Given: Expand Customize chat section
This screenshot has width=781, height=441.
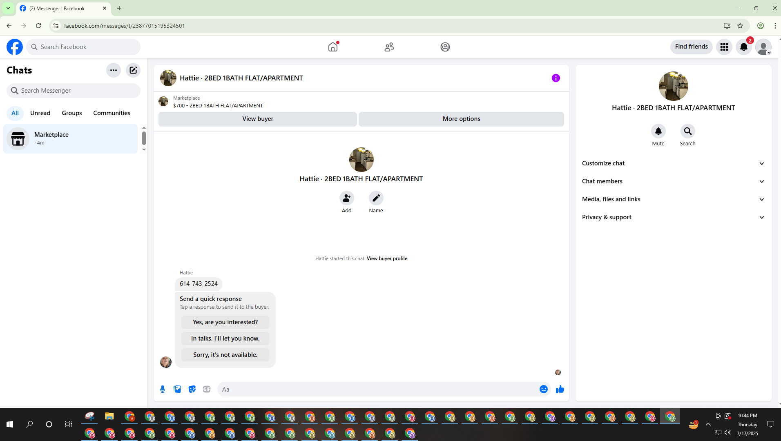Looking at the screenshot, I should point(674,163).
